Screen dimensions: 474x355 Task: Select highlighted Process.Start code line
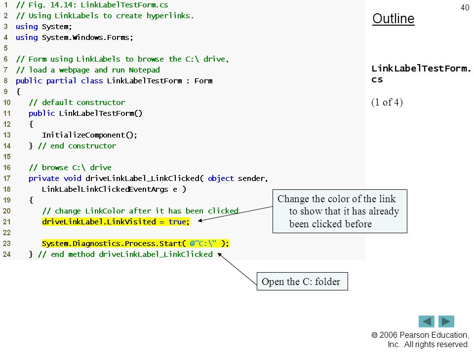click(x=135, y=244)
